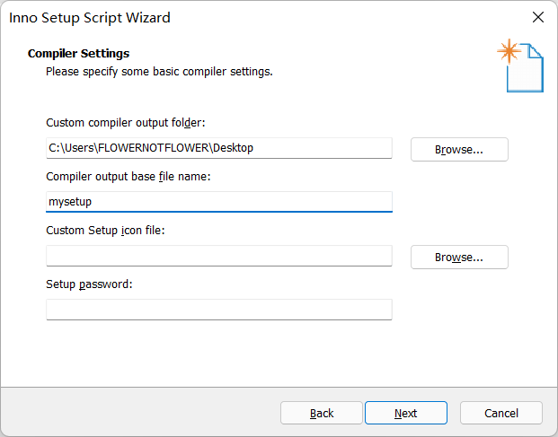
Task: Focus the custom compiler output folder field
Action: tap(219, 148)
